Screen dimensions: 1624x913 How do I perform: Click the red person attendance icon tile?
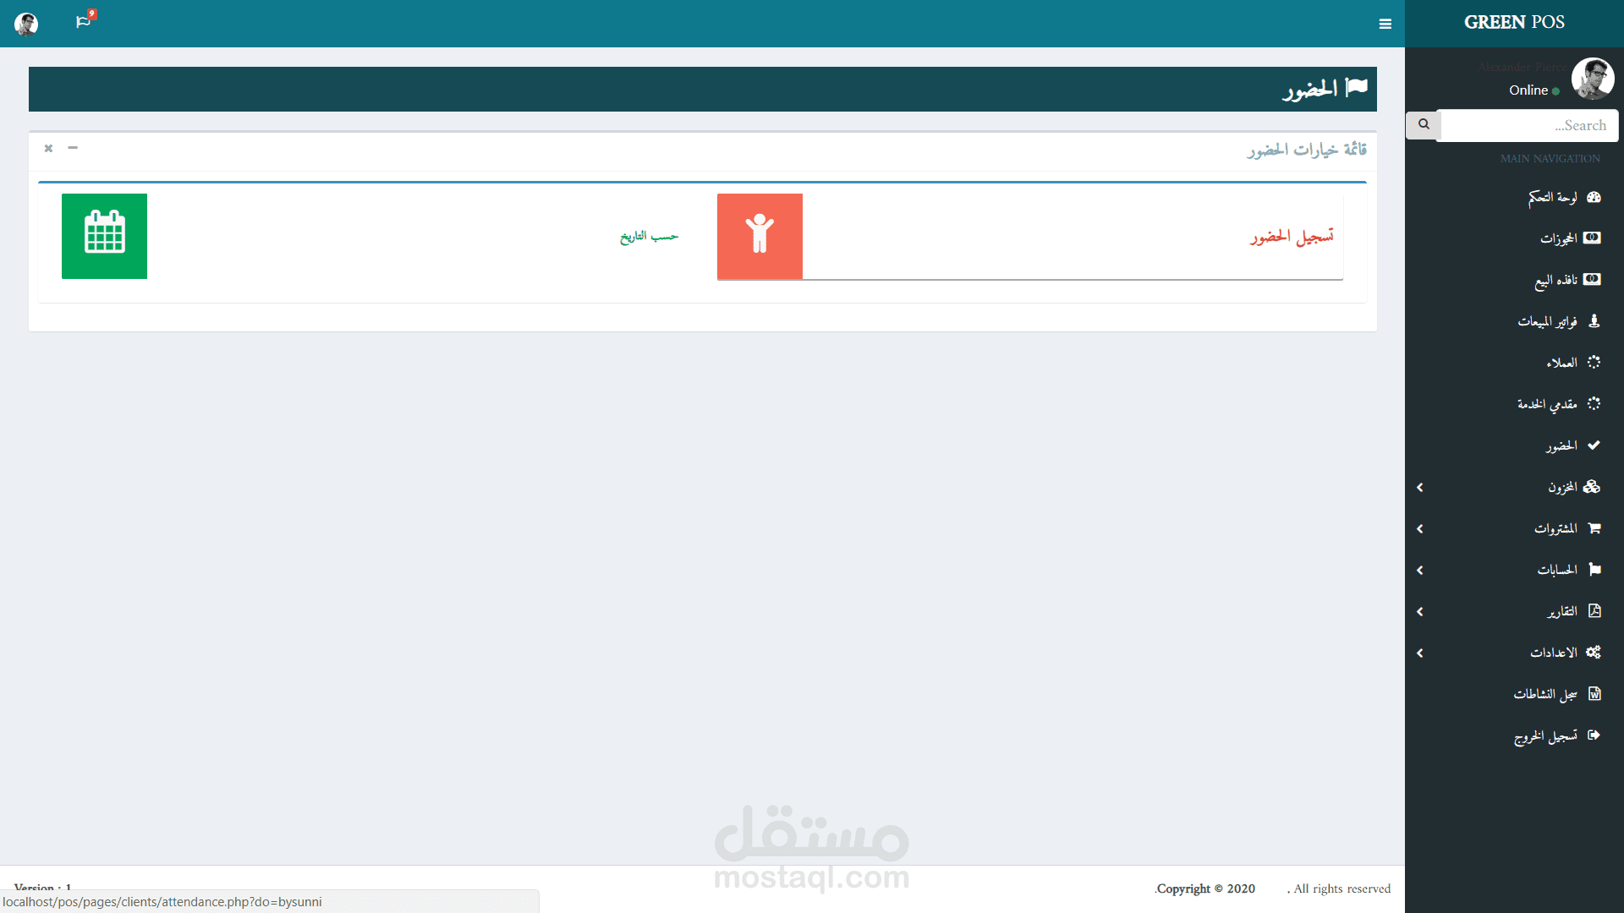[x=760, y=236]
